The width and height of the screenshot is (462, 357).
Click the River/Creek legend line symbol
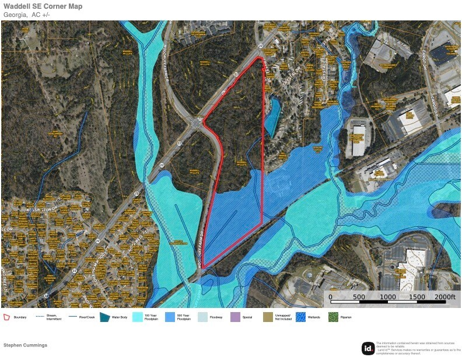[x=73, y=317]
